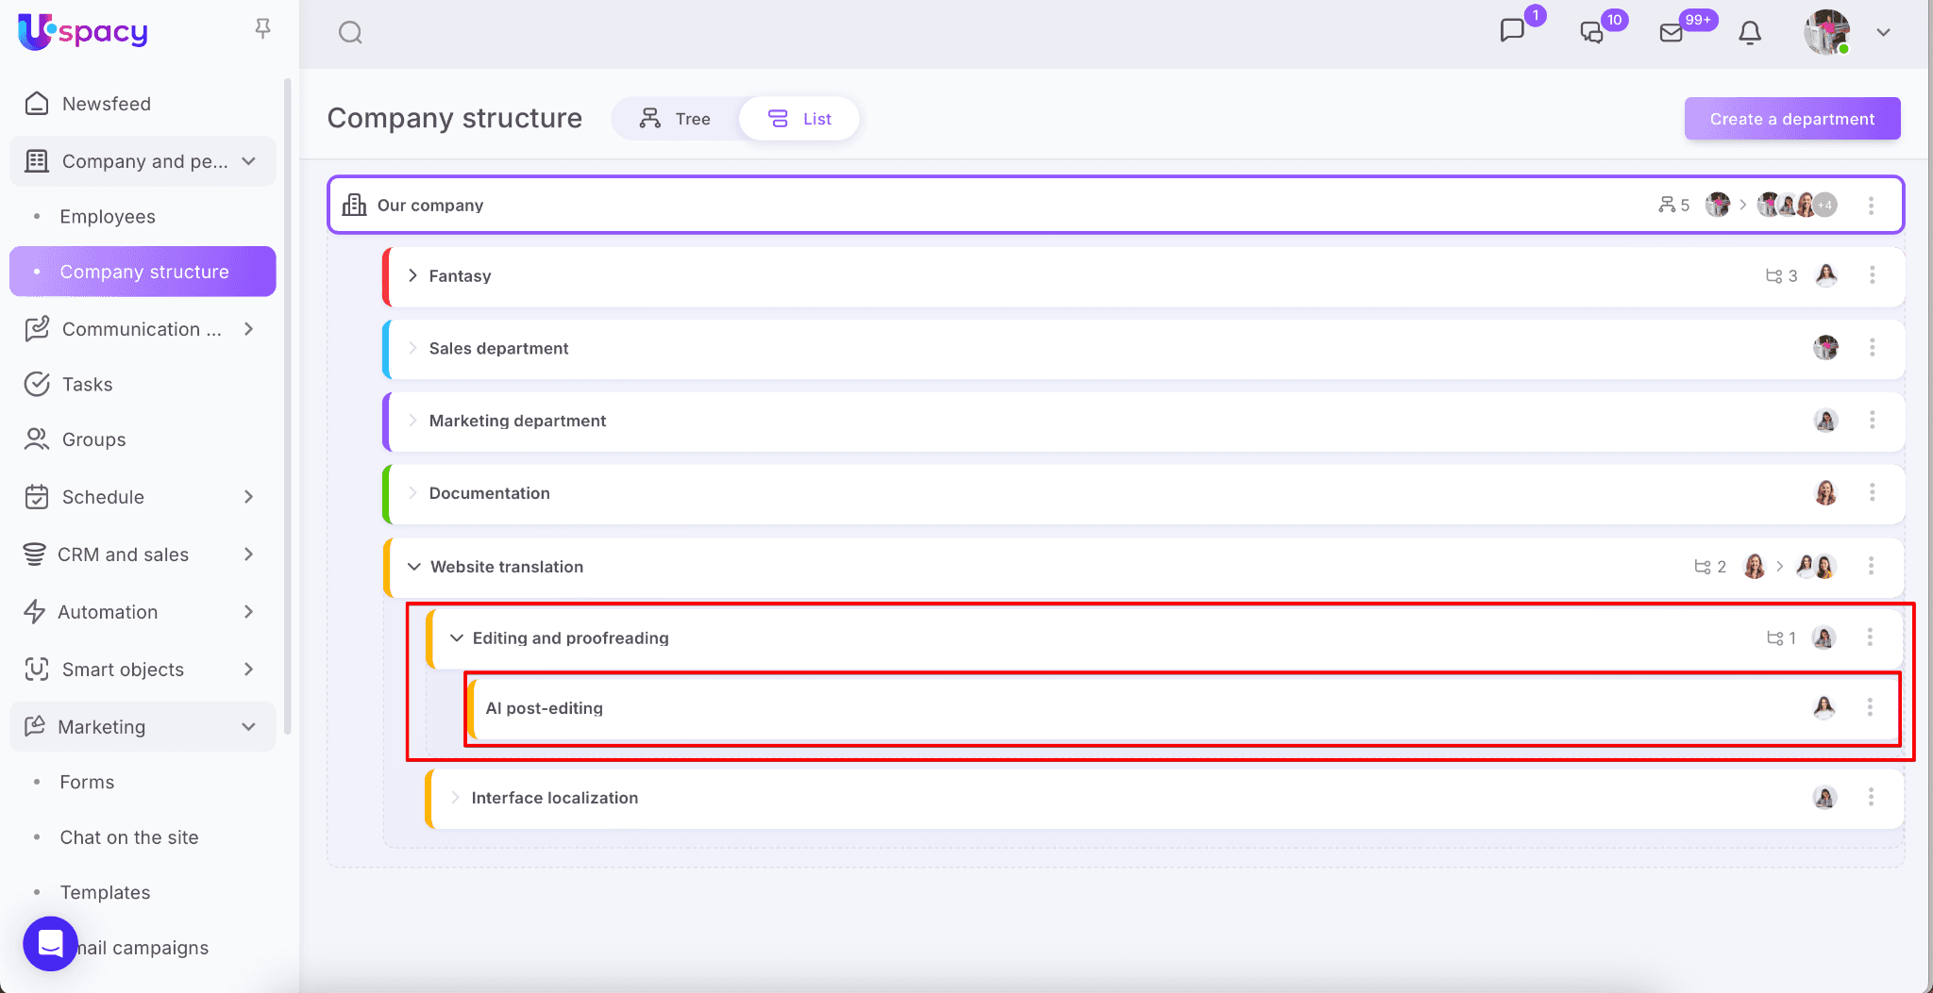The image size is (1933, 993).
Task: Click the user profile avatar
Action: (1826, 33)
